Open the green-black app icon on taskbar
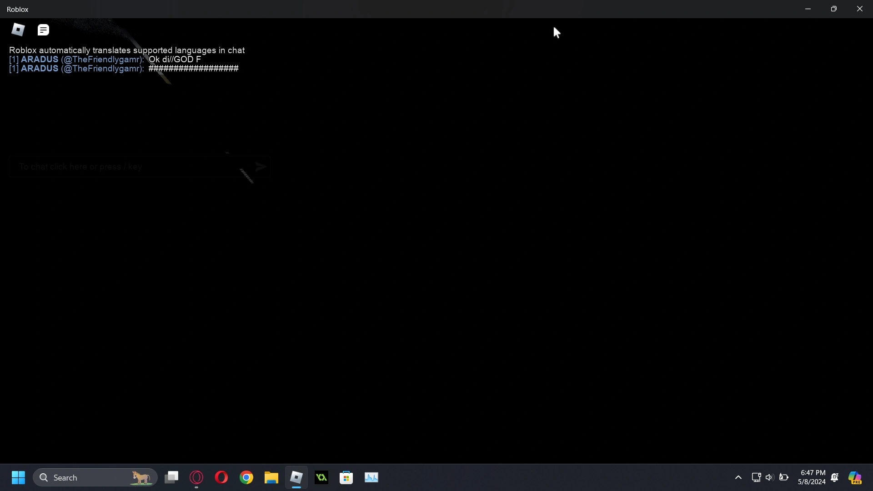The image size is (873, 491). [322, 477]
